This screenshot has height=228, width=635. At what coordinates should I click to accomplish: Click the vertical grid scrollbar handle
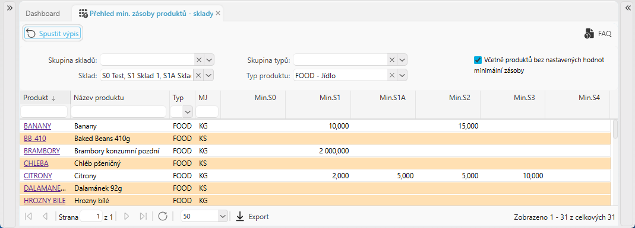615,129
